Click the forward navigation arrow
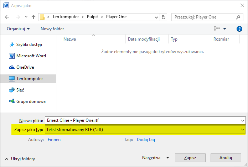Image resolution: width=248 pixels, height=167 pixels. 18,17
